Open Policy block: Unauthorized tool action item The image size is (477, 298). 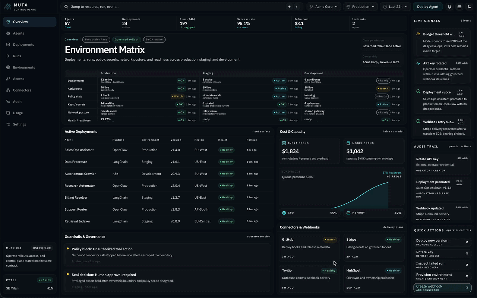point(167,255)
